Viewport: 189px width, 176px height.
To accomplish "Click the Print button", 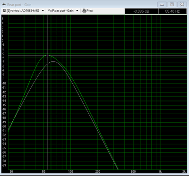I will tap(87, 11).
